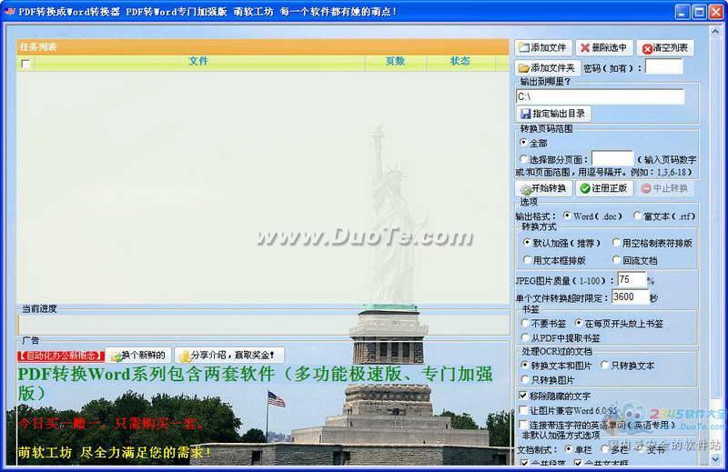
Task: Select the 选择部分页面 radio button
Action: [x=524, y=159]
